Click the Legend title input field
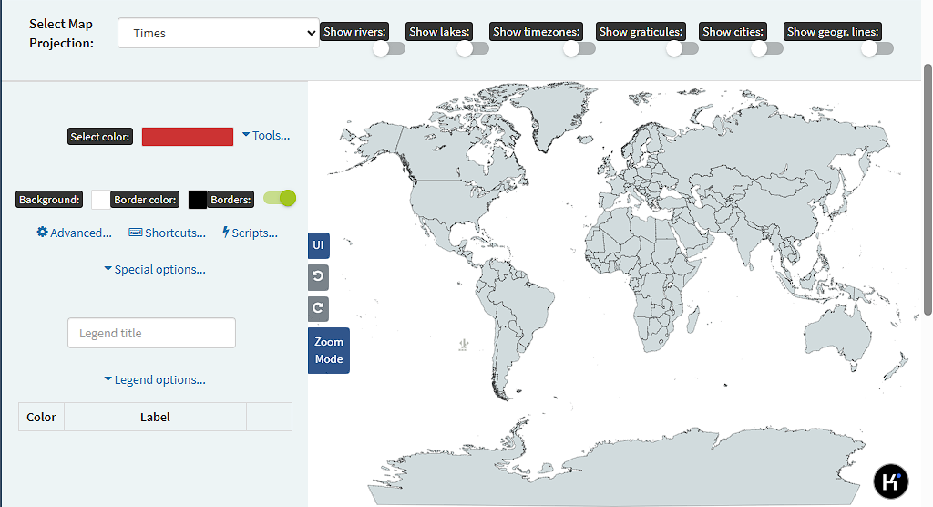Screen dimensions: 933x507 152,333
